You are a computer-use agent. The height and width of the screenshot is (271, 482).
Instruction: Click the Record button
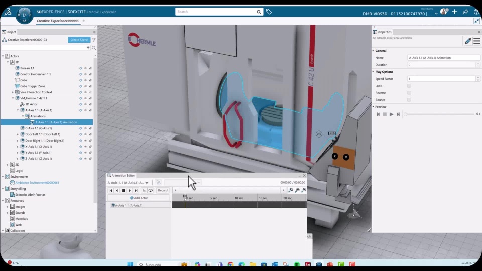pos(163,191)
